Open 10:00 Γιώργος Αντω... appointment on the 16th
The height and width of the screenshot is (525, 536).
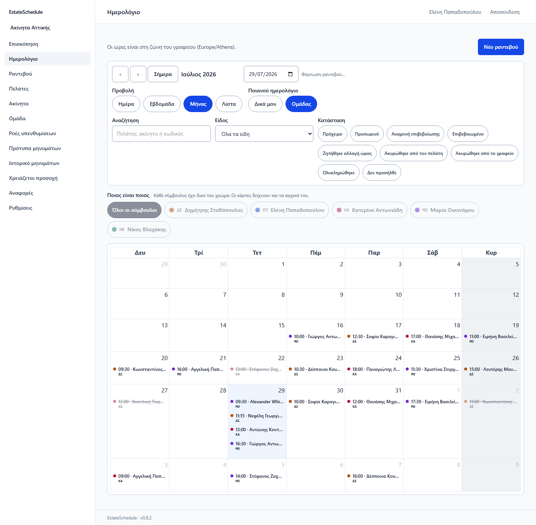pyautogui.click(x=316, y=338)
